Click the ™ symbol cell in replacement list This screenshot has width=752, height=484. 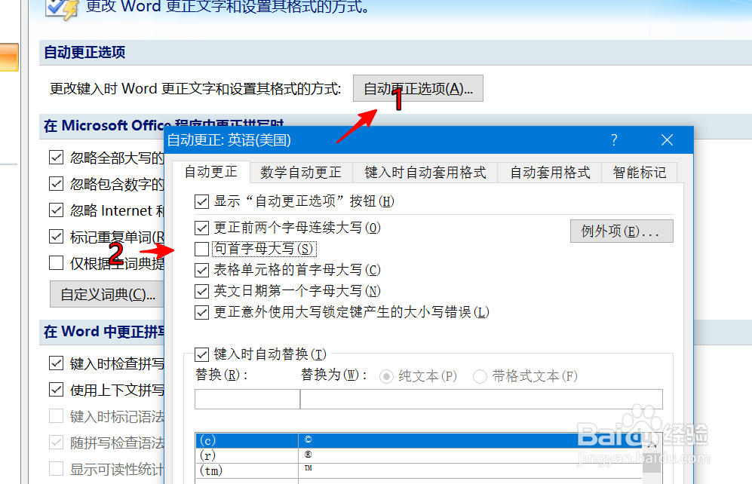point(308,468)
